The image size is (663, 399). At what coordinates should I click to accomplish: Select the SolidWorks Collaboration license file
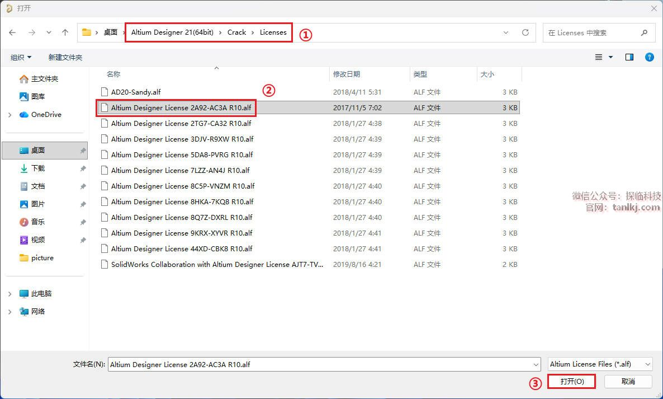[308, 264]
